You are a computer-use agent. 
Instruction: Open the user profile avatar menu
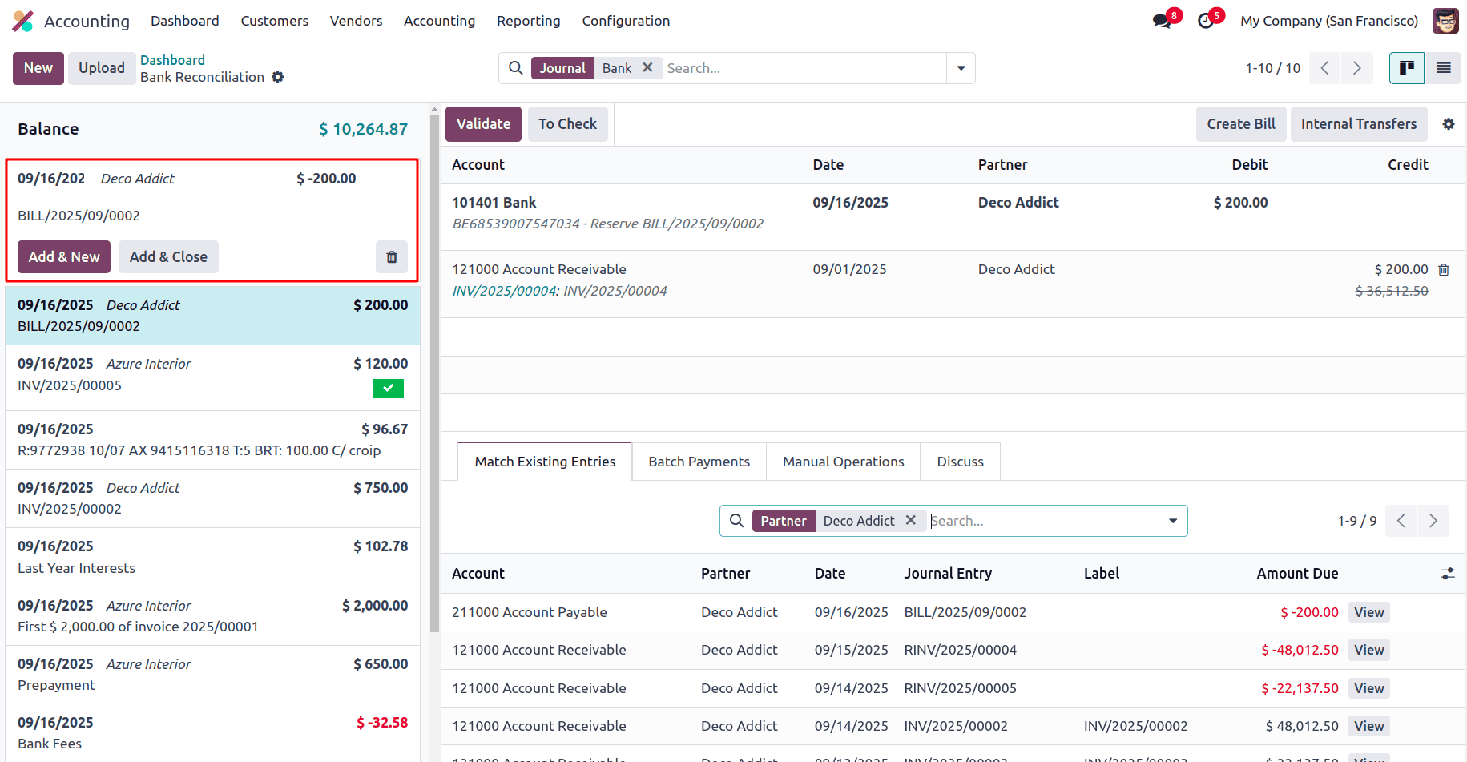pos(1445,20)
